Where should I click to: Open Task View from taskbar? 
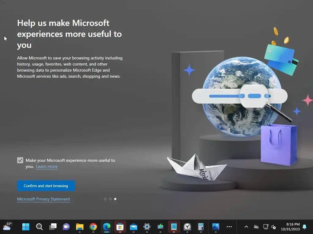[x=53, y=227]
